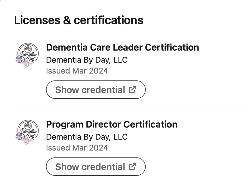This screenshot has height=185, width=248.
Task: Click purple badge on Program Director certification logo
Action: click(19, 136)
